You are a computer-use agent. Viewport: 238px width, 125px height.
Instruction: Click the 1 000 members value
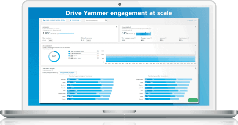[49, 33]
